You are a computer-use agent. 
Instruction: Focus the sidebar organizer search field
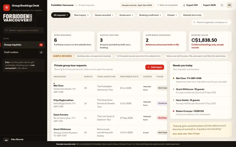tap(24, 30)
